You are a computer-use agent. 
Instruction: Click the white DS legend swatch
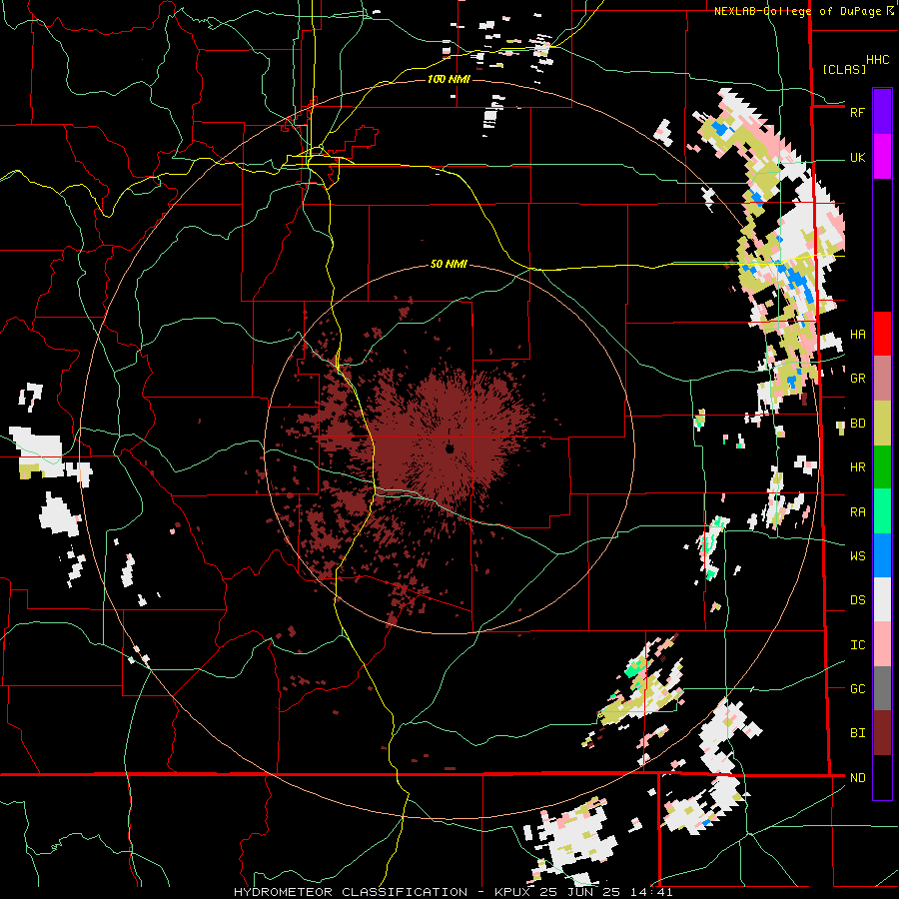(x=882, y=599)
